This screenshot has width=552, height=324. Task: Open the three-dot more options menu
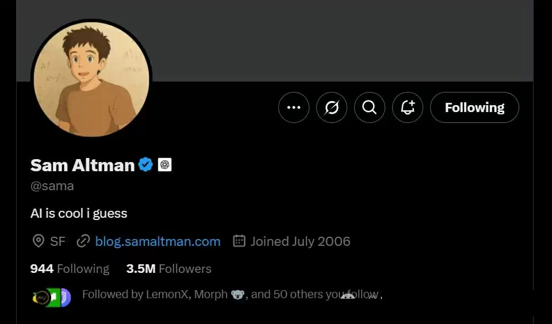(x=294, y=107)
